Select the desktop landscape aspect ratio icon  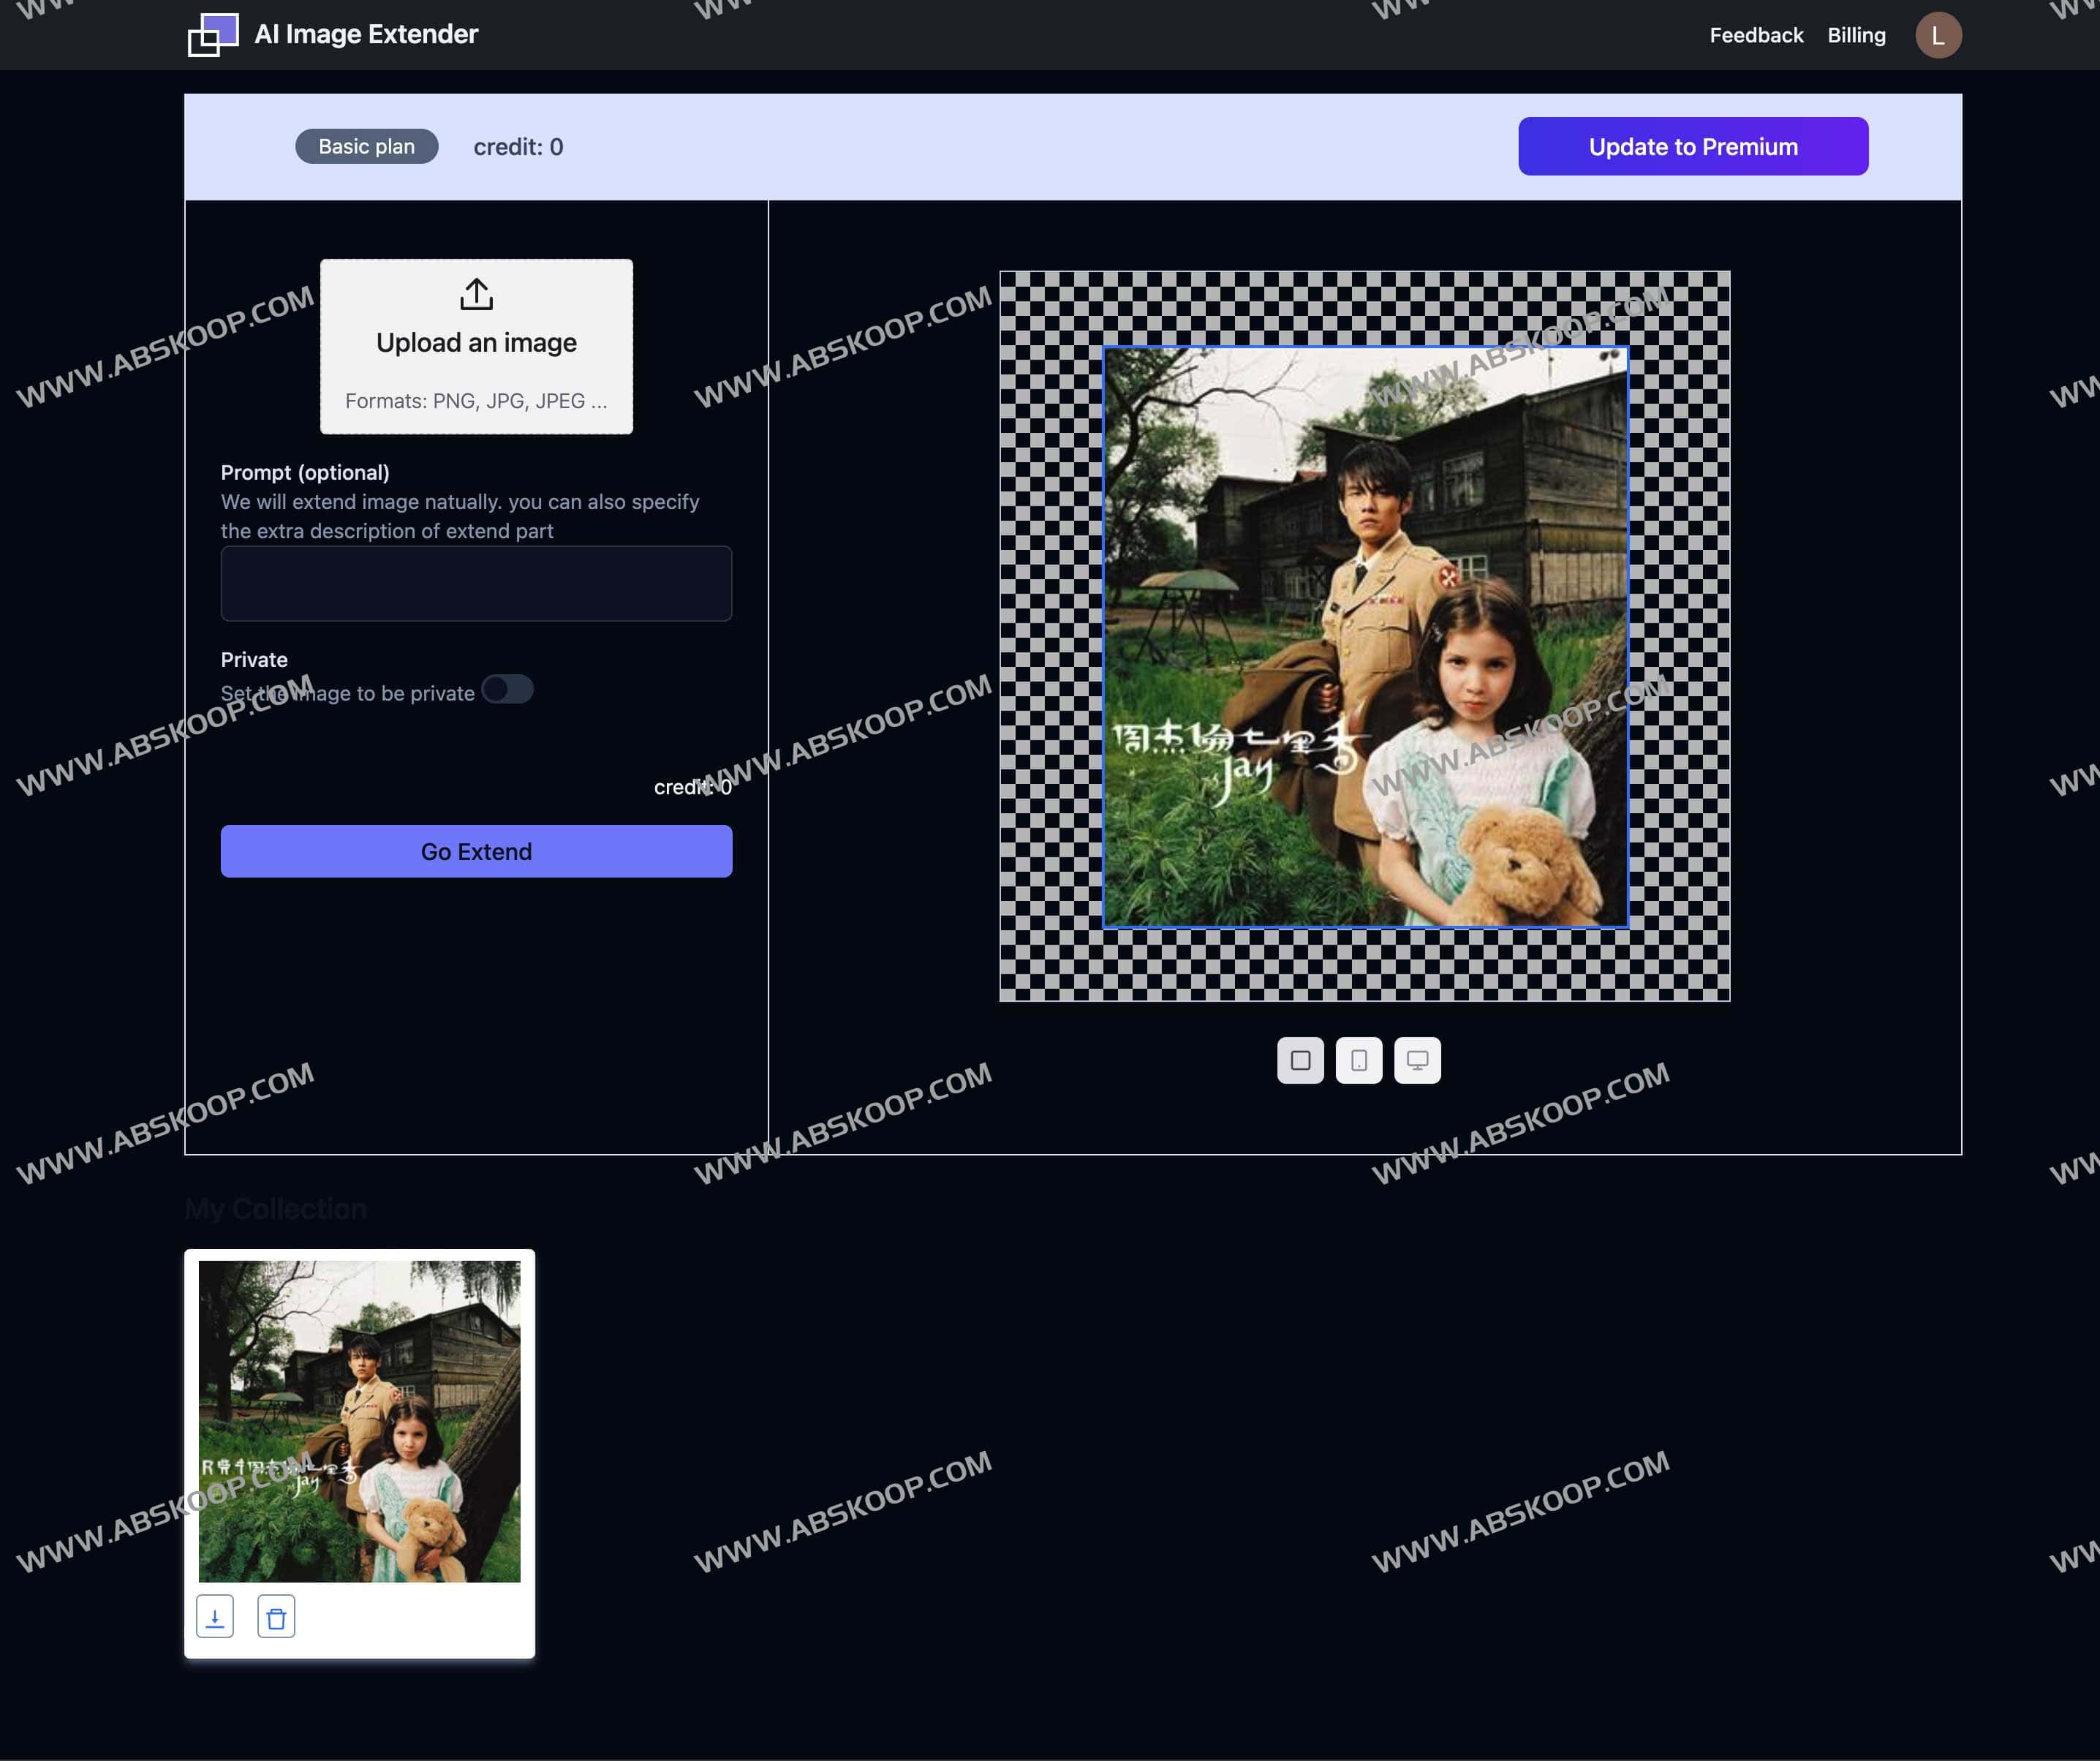tap(1417, 1061)
